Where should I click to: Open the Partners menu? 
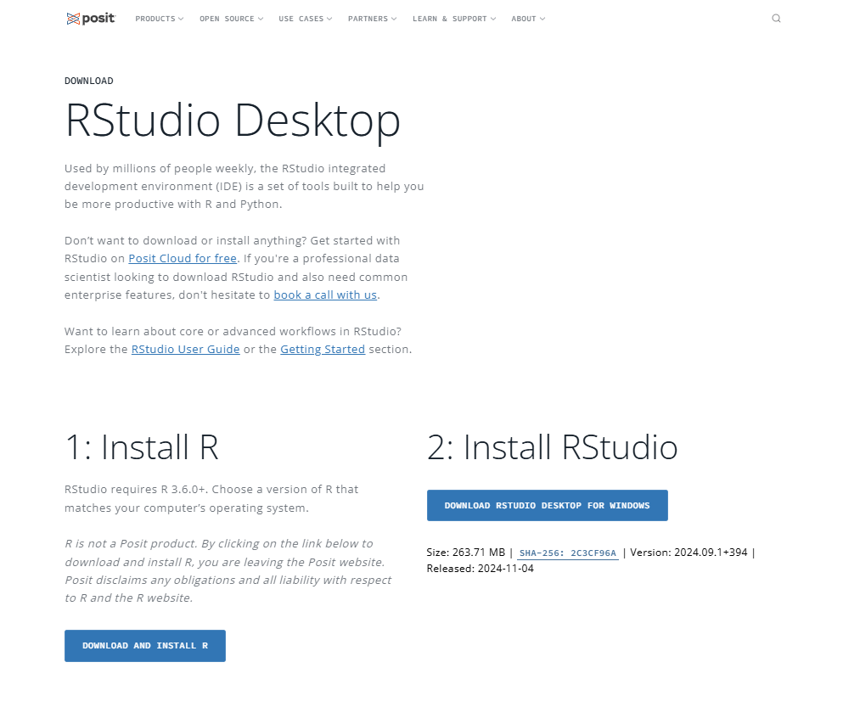click(372, 19)
